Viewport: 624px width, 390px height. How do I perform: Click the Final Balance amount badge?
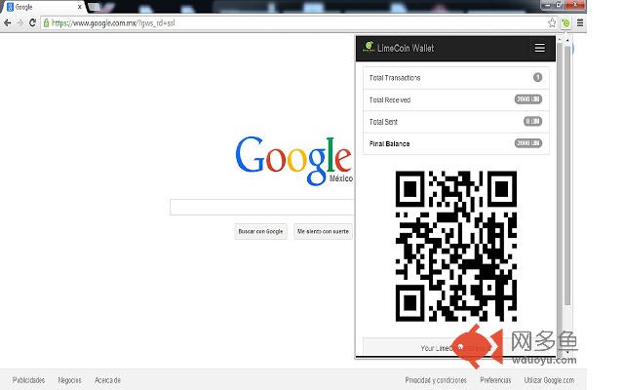[x=528, y=143]
